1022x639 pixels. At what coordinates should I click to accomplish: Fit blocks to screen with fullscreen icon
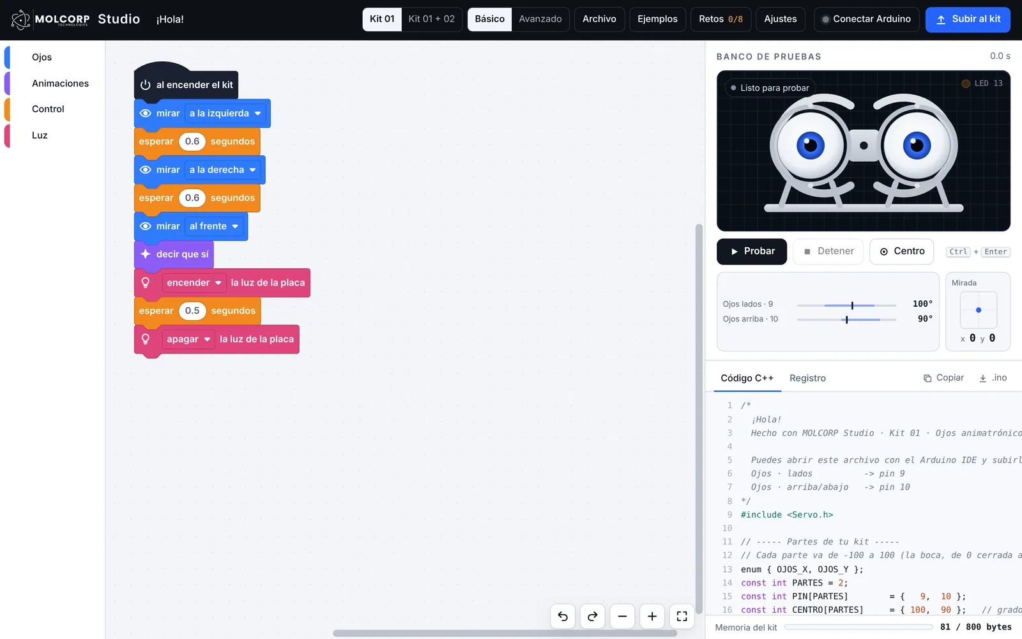click(682, 616)
